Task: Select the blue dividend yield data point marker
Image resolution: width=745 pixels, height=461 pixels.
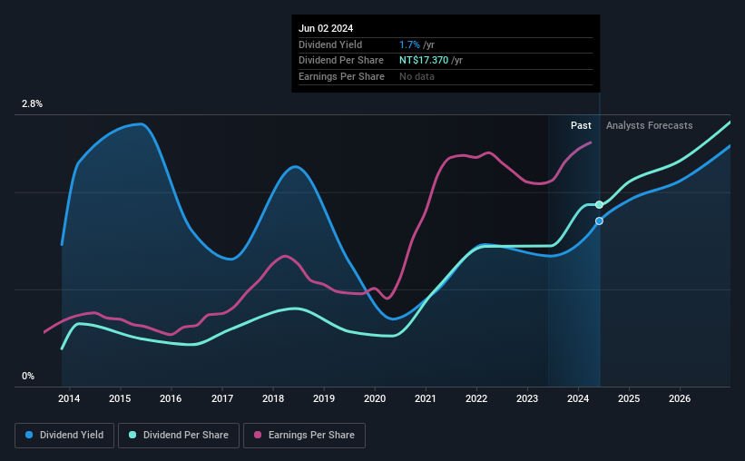Action: click(x=599, y=221)
